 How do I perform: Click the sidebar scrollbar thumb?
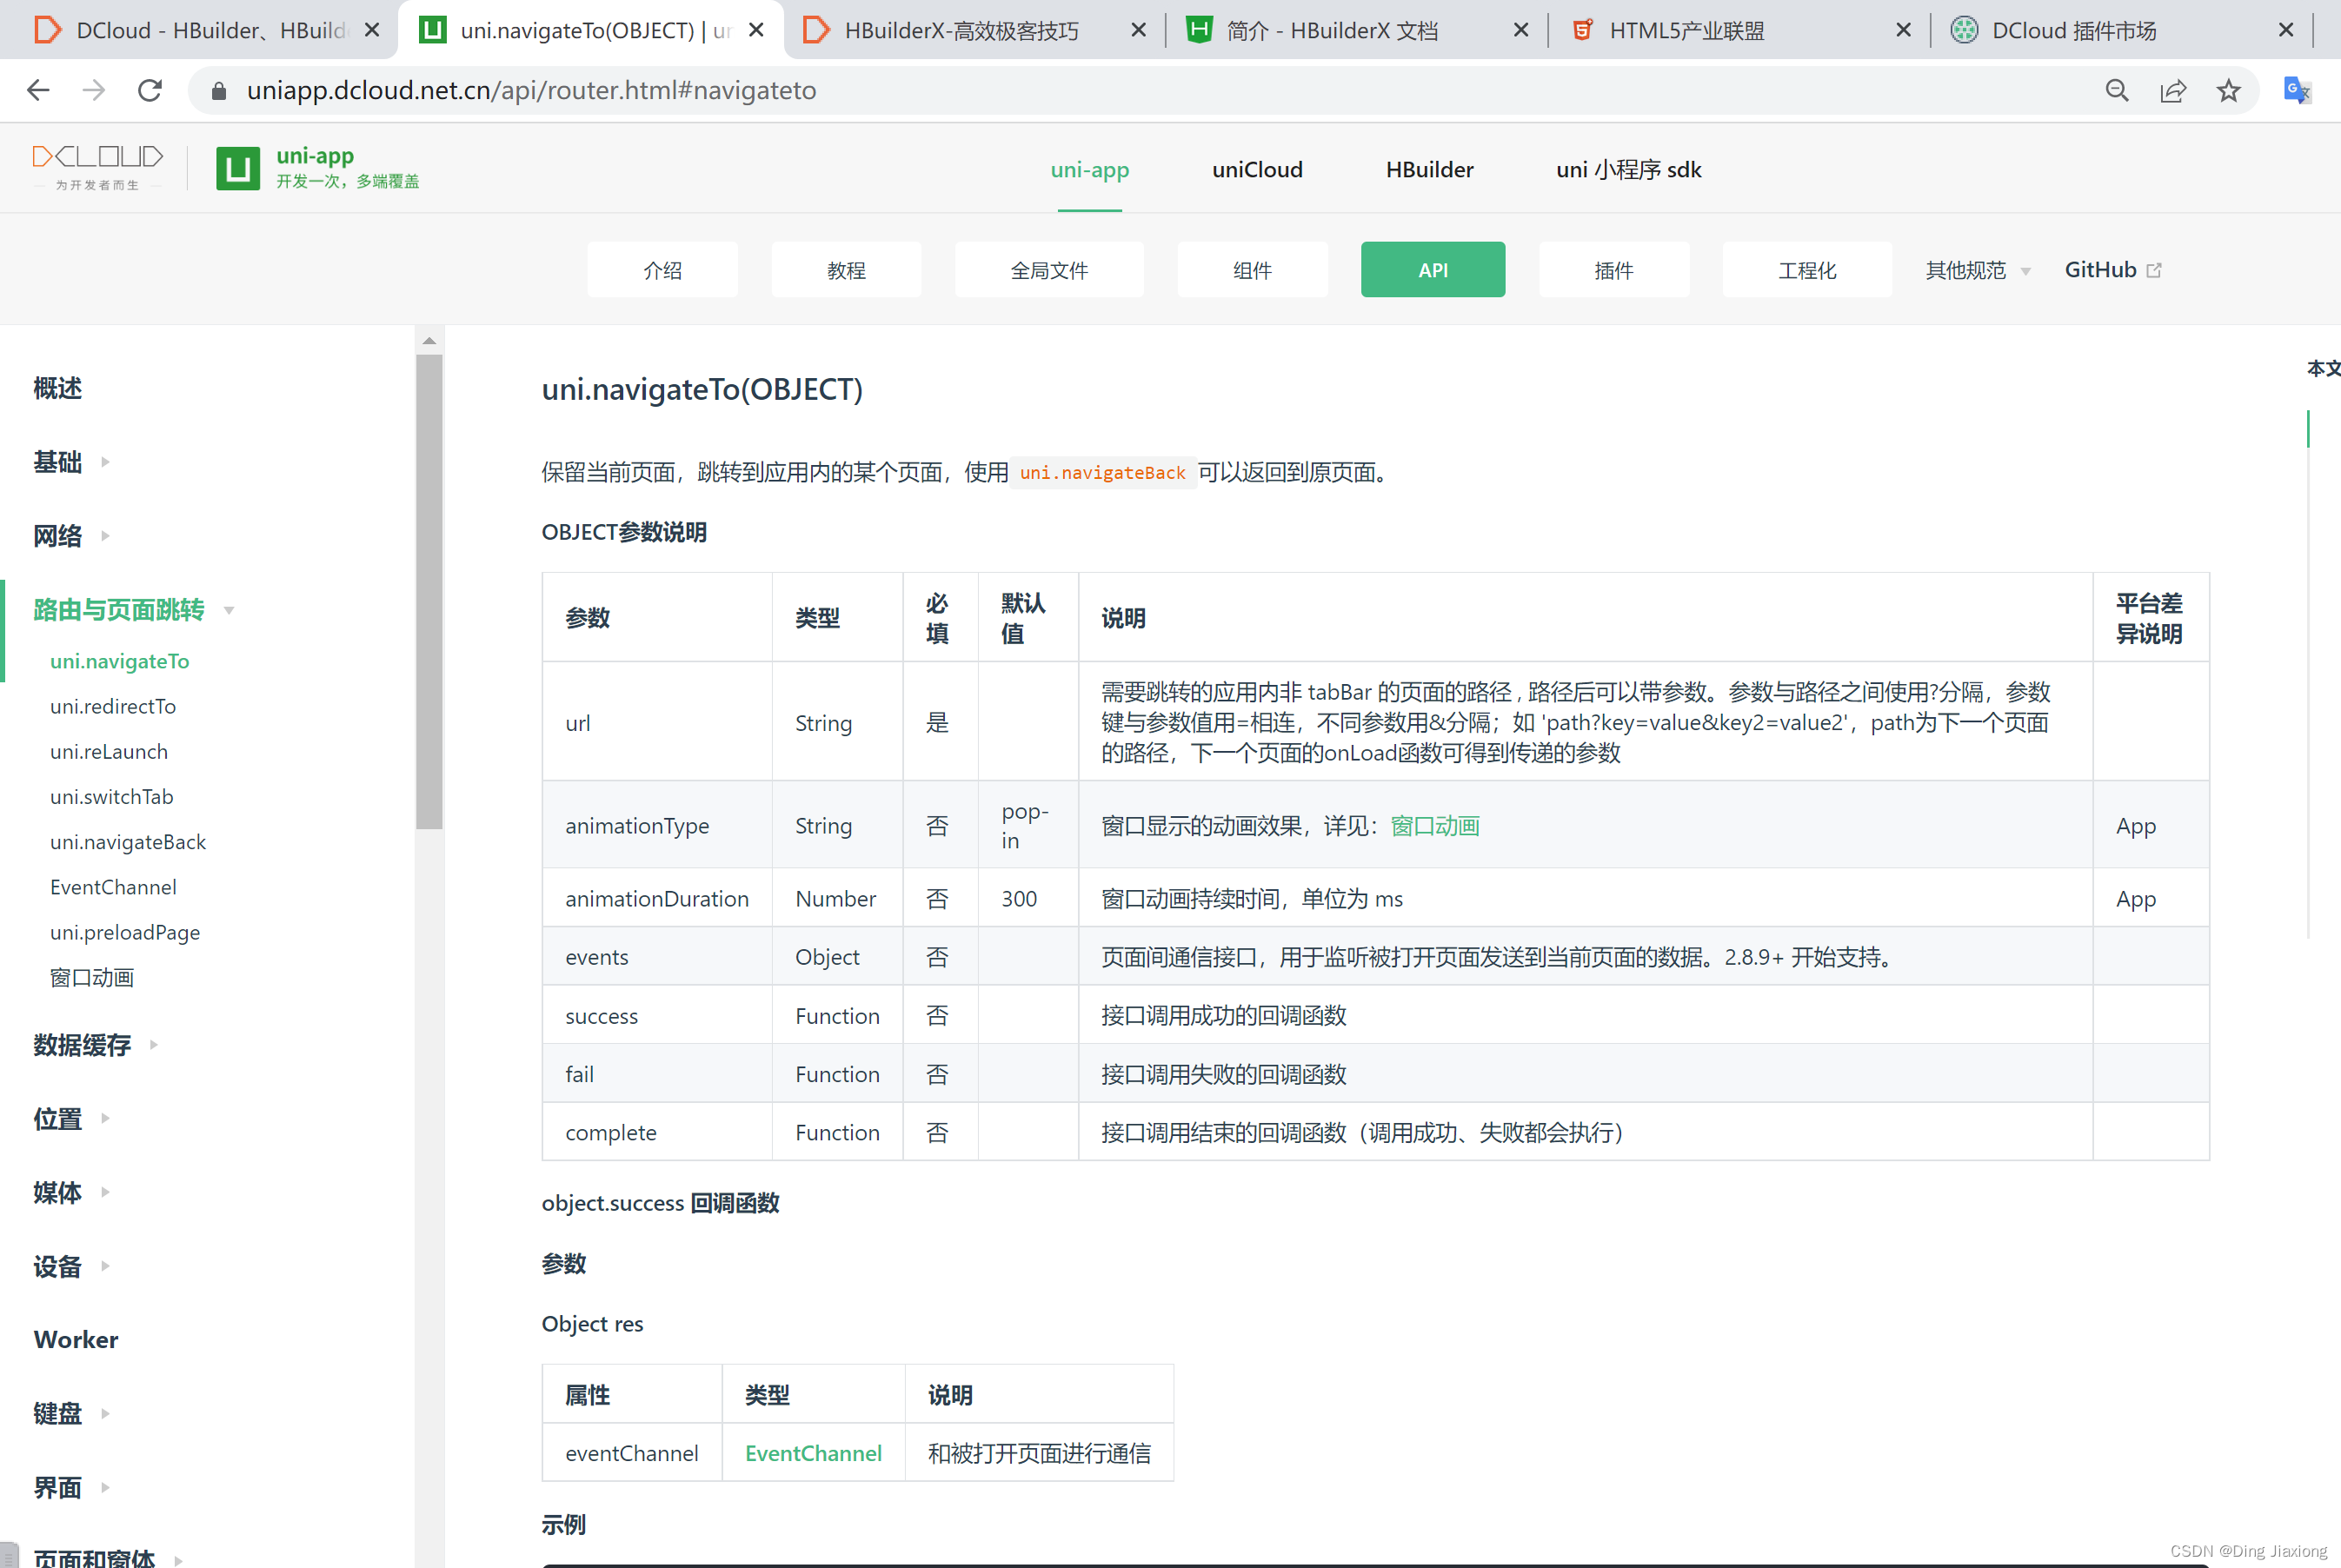point(429,592)
